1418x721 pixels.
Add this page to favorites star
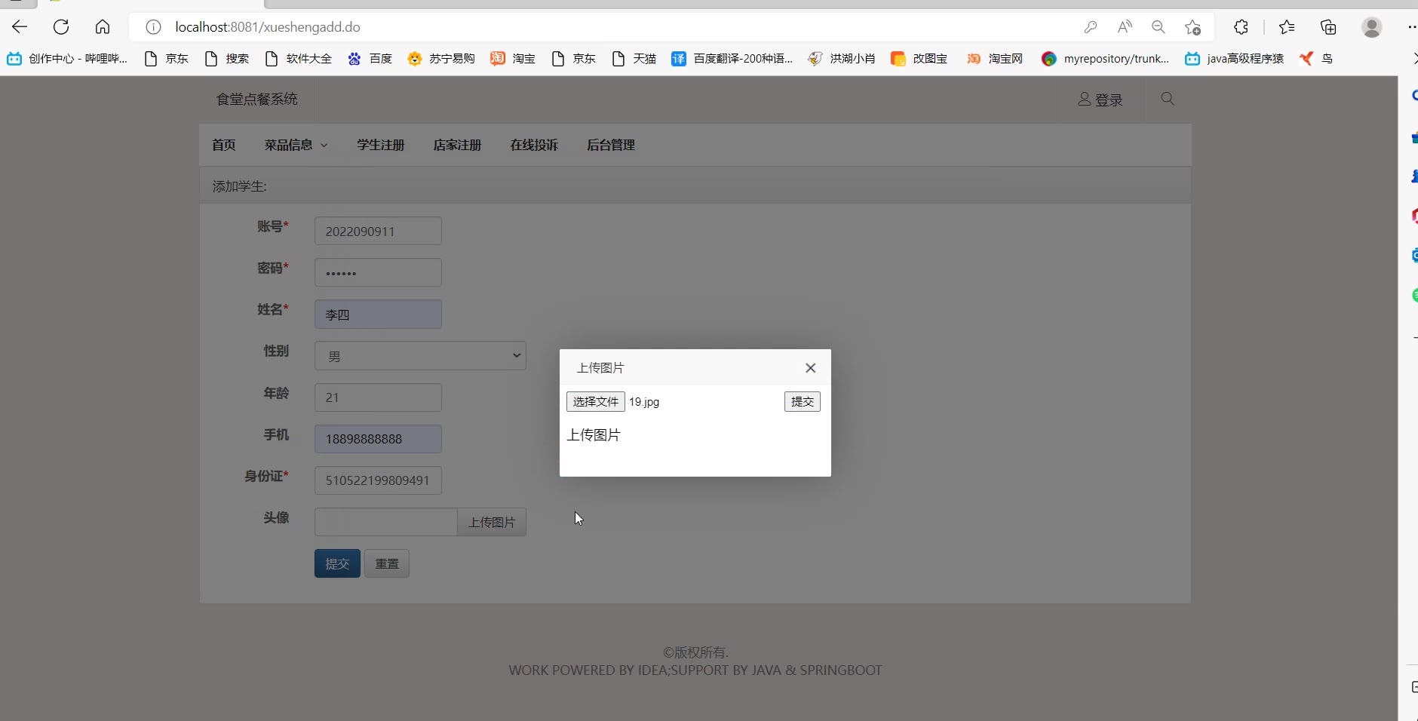pos(1192,27)
